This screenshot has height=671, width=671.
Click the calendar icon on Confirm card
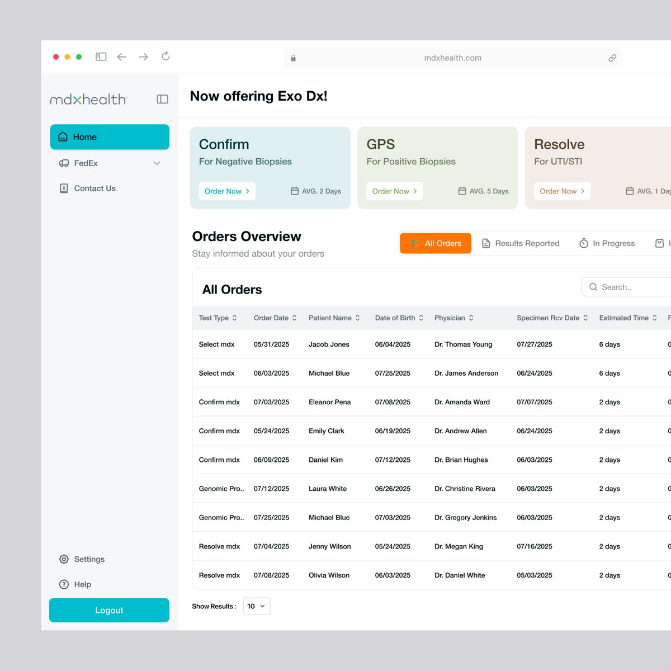coord(295,191)
